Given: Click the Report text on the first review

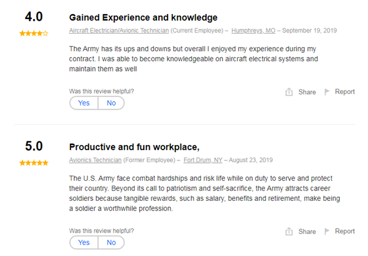Looking at the screenshot, I should pos(345,92).
